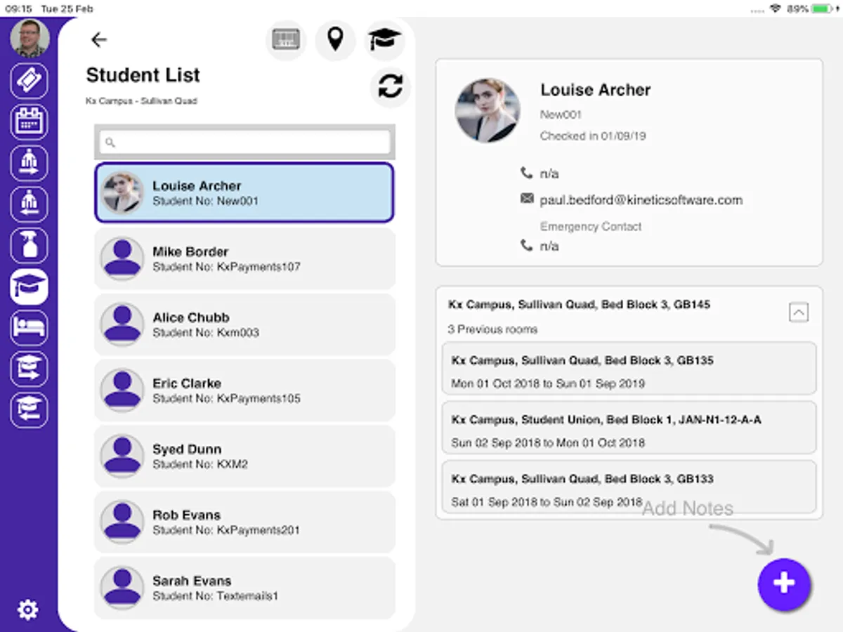This screenshot has width=843, height=632.
Task: Select Syed Dunn in student list
Action: (x=244, y=456)
